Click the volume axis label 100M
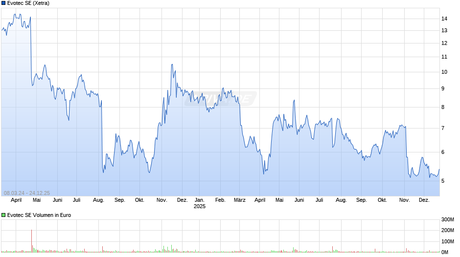The height and width of the screenshot is (257, 460). pyautogui.click(x=448, y=241)
